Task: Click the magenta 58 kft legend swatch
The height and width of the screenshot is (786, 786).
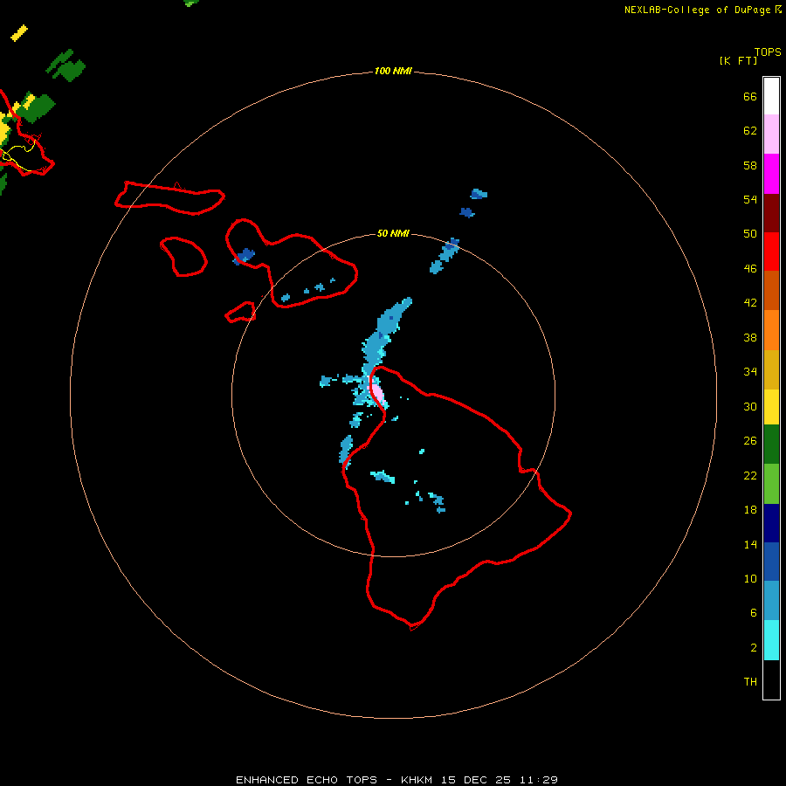Action: pyautogui.click(x=771, y=174)
